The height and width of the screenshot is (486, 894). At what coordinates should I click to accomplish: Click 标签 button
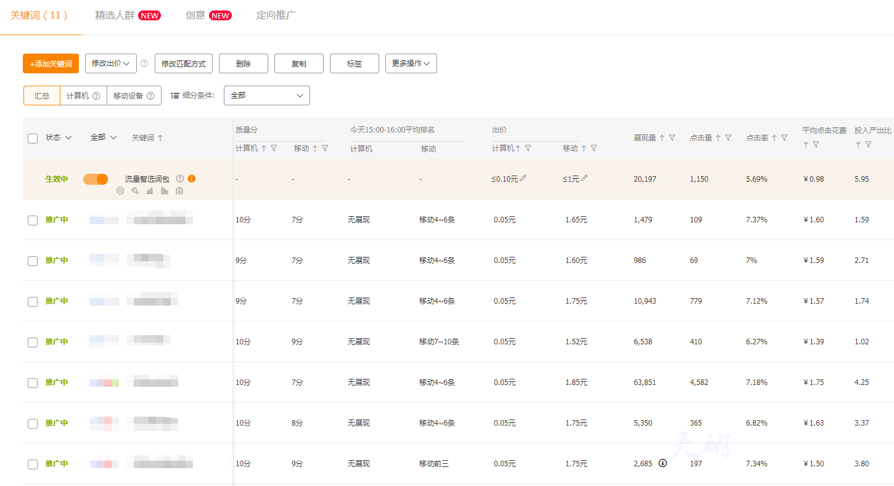pyautogui.click(x=355, y=63)
